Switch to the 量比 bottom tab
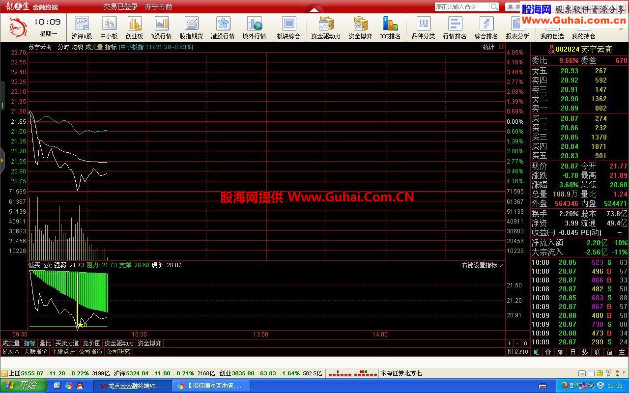629x393 pixels. point(45,343)
